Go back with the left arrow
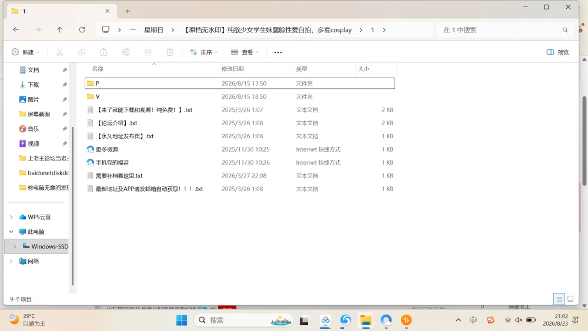 (16, 29)
